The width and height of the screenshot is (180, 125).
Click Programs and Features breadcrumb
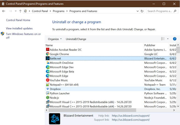(83, 11)
